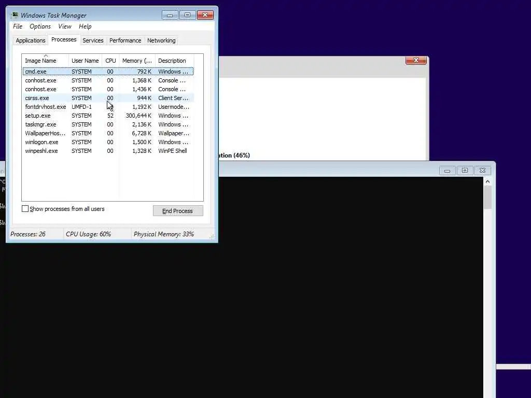The image size is (531, 398).
Task: Sort by Memory column header
Action: tap(137, 61)
